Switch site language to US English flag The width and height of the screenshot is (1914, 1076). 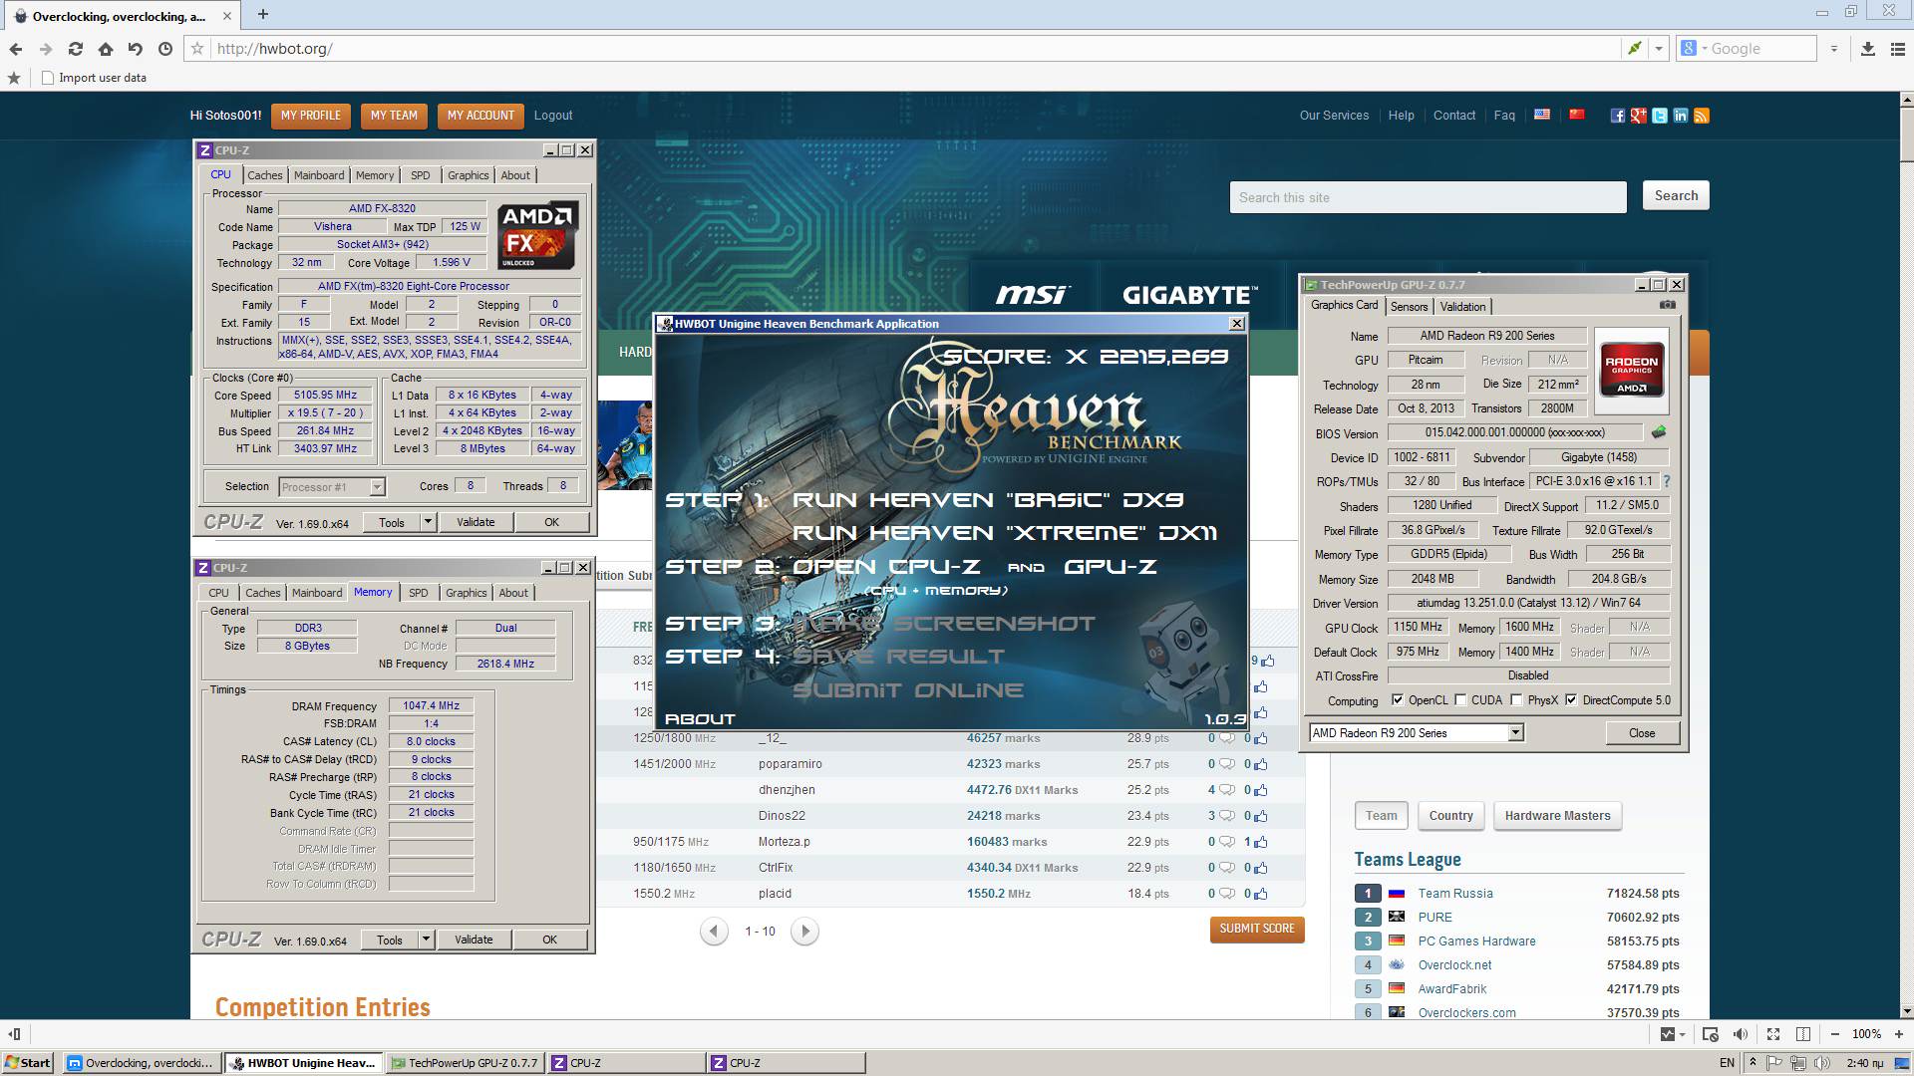(x=1541, y=115)
